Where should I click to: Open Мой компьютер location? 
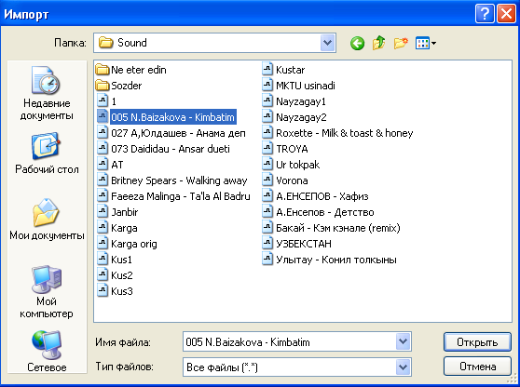click(x=47, y=292)
